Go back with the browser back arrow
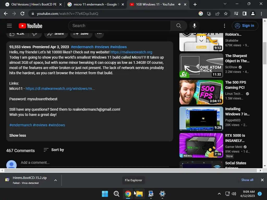 (x=6, y=14)
